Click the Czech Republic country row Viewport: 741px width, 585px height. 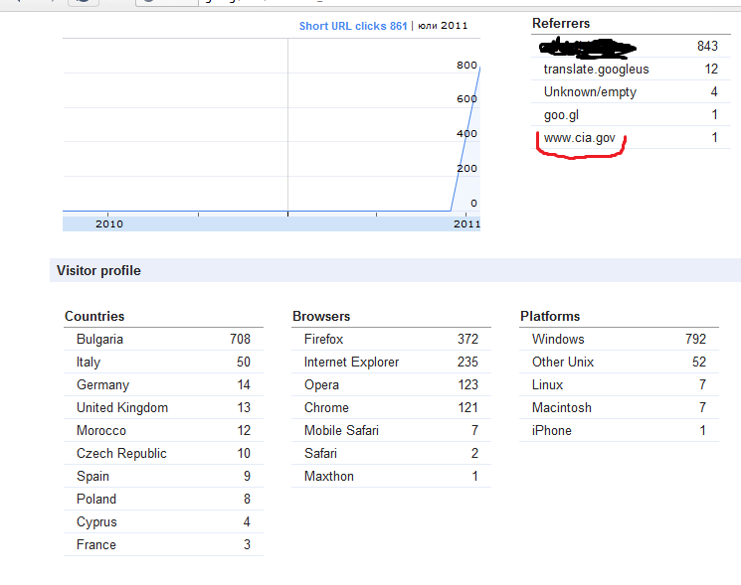pos(121,454)
